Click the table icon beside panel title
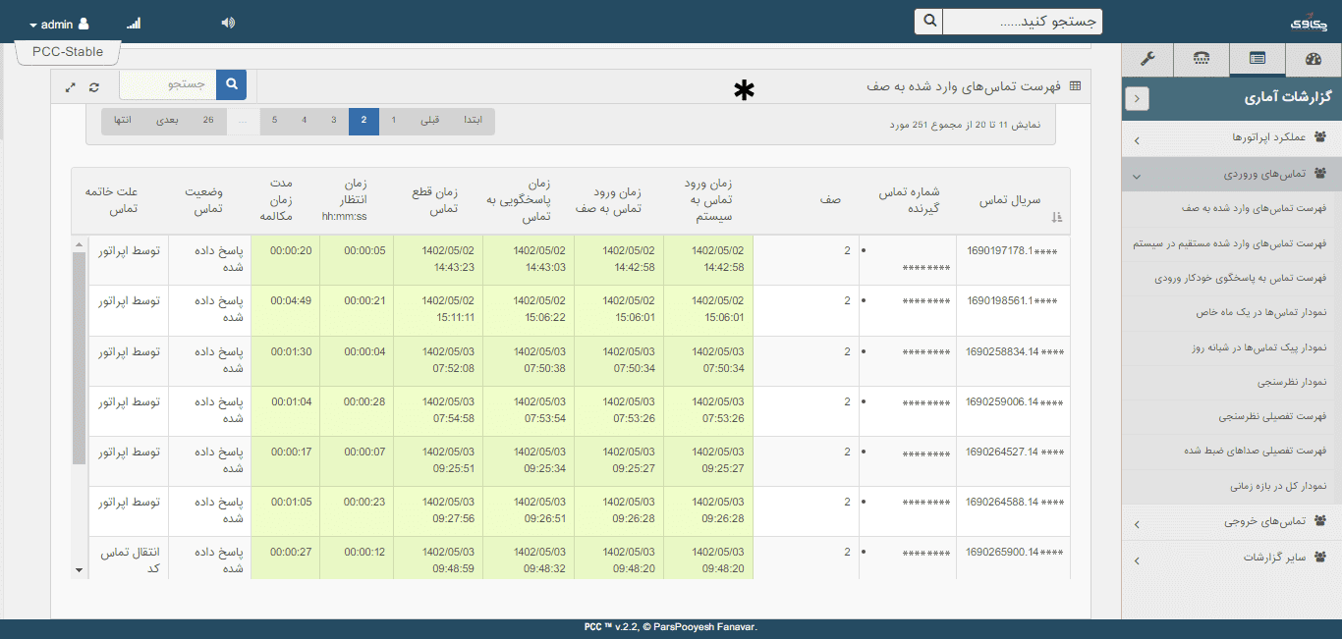Image resolution: width=1342 pixels, height=639 pixels. 1075,86
